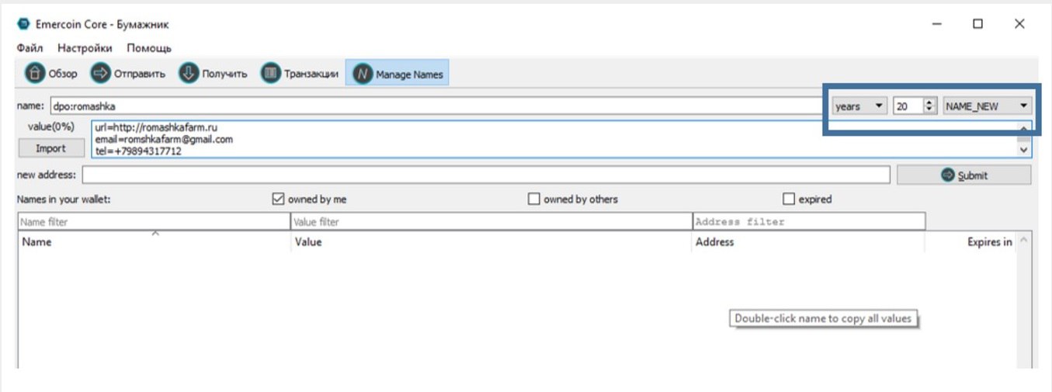The image size is (1052, 392).
Task: Click the duration number spinner field
Action: [x=915, y=106]
